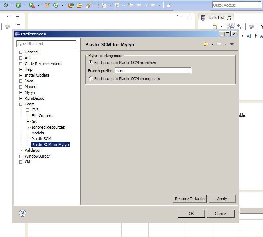Open the Preferences help question mark
The height and width of the screenshot is (237, 263).
(22, 213)
